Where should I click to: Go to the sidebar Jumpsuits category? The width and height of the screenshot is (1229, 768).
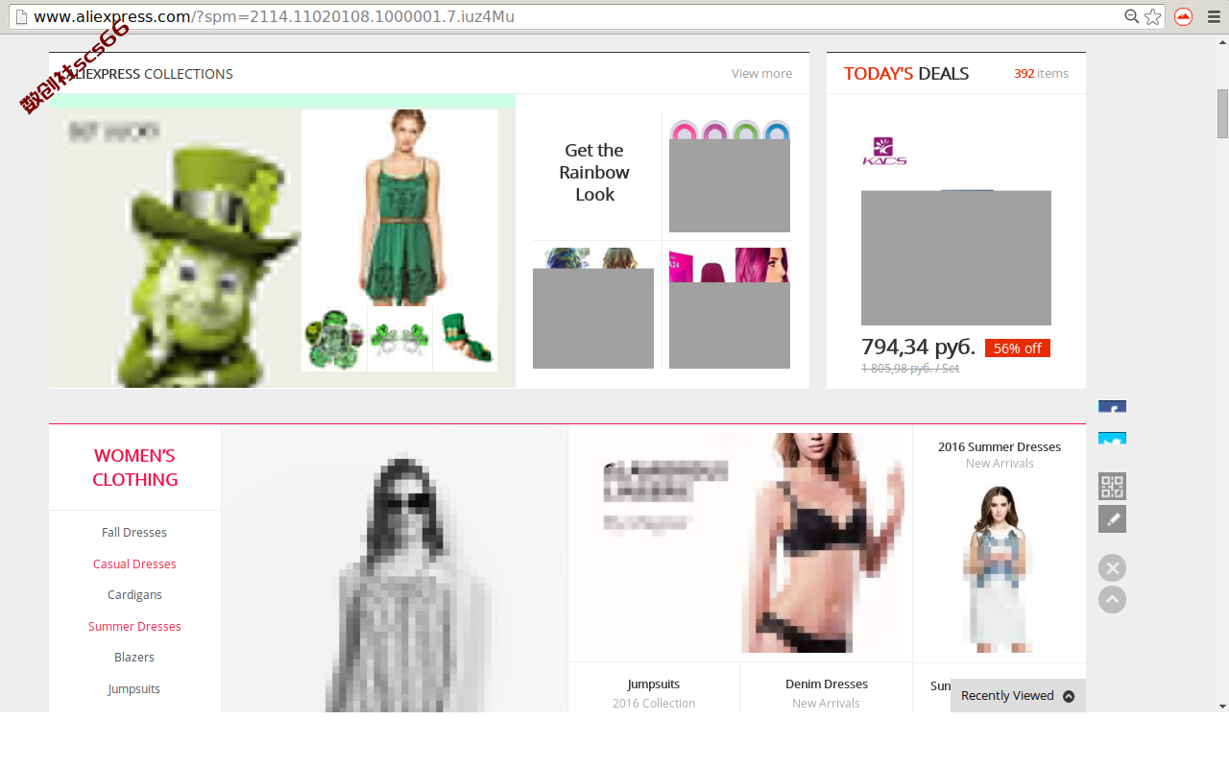(134, 689)
